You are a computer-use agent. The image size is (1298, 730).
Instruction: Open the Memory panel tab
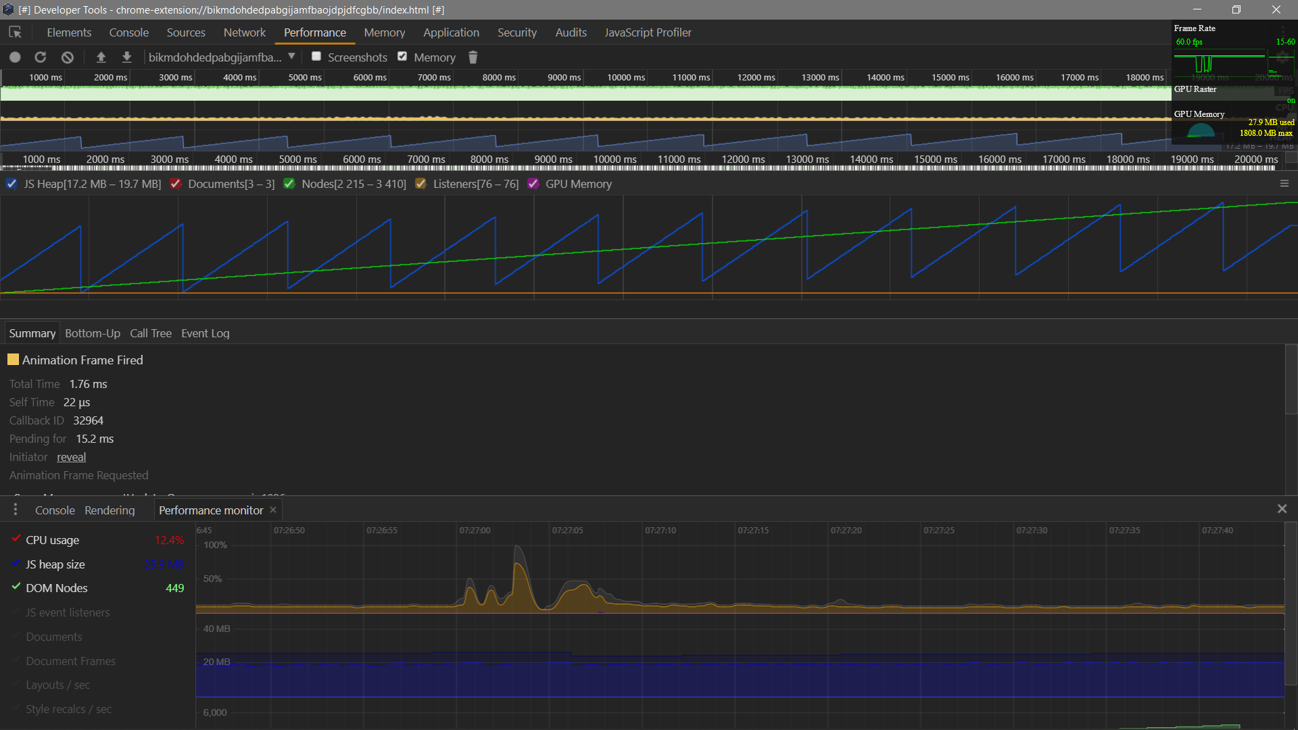(x=385, y=32)
